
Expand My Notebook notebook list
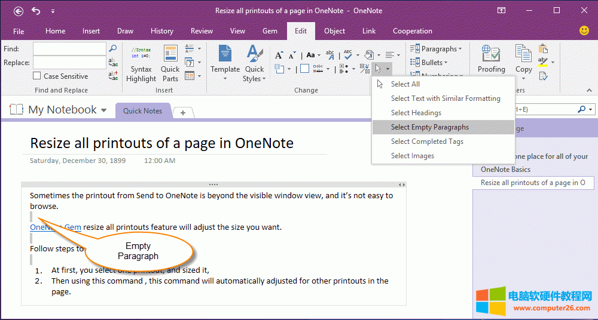pyautogui.click(x=104, y=110)
